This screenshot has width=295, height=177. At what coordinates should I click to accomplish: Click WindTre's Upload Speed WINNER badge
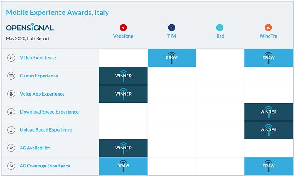269,130
